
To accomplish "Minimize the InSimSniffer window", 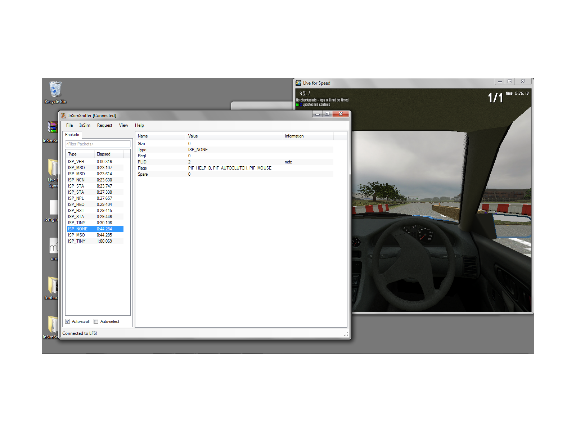I will click(x=318, y=114).
